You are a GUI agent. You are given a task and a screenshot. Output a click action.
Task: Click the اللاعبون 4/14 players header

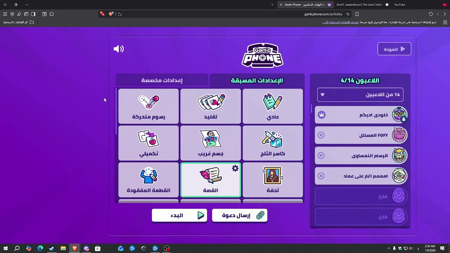(360, 80)
